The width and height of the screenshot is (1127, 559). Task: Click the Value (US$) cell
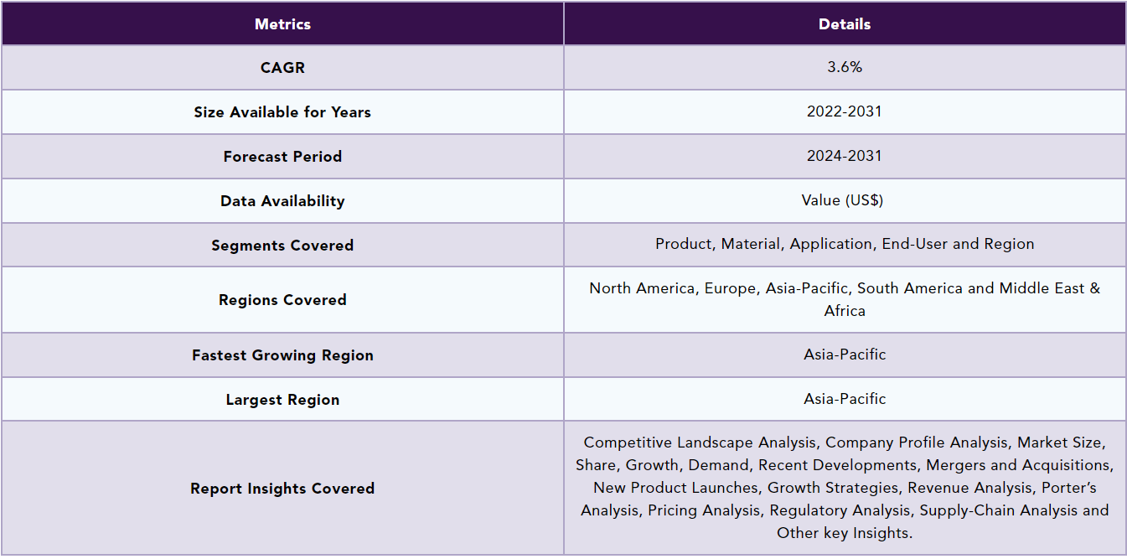pyautogui.click(x=844, y=200)
